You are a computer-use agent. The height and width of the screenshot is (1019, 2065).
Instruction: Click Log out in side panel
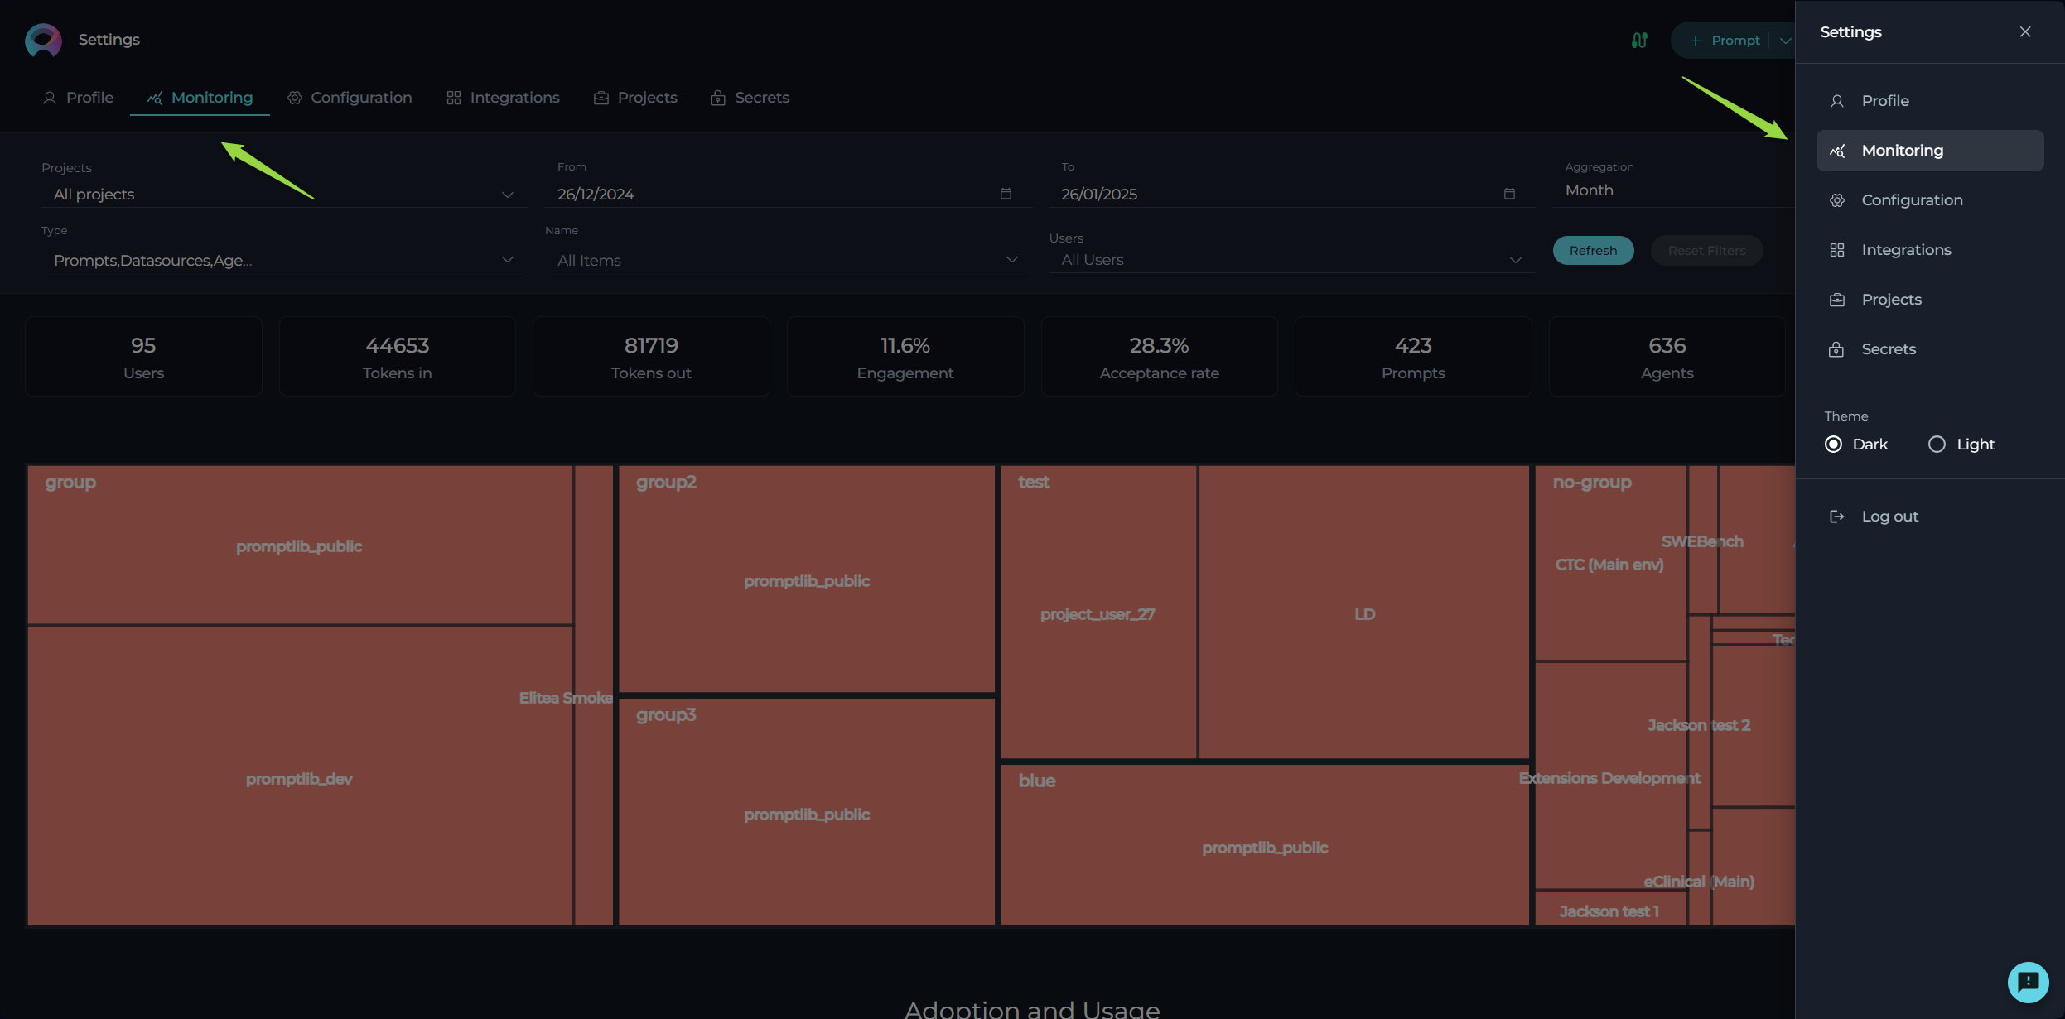coord(1930,517)
